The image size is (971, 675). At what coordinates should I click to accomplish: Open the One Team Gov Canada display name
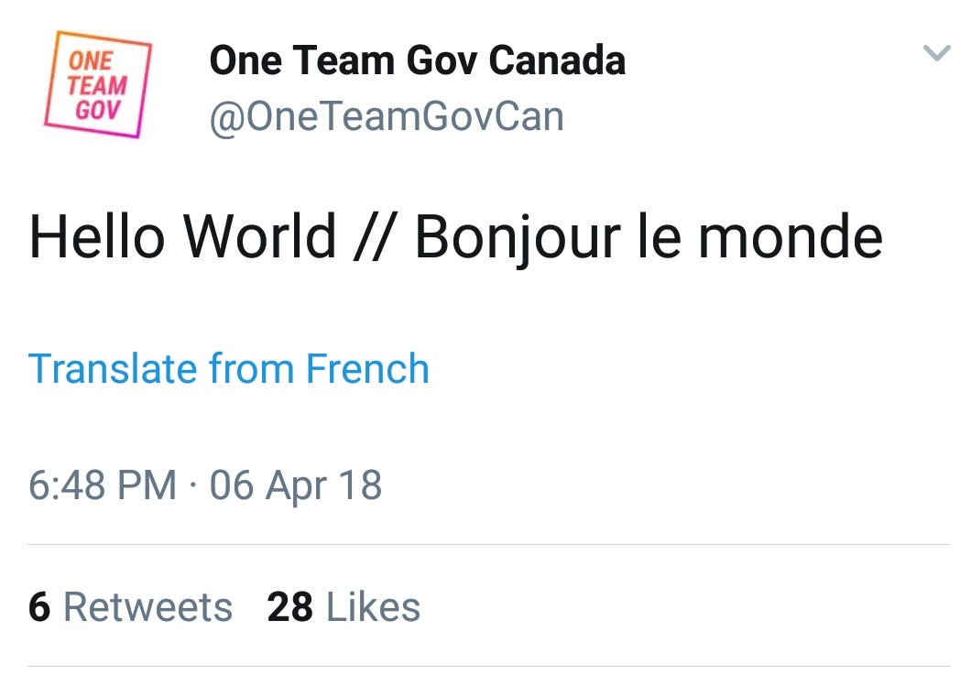(x=417, y=61)
